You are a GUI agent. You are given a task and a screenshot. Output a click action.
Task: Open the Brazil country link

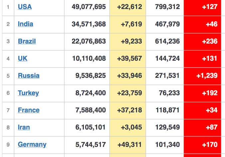pyautogui.click(x=27, y=41)
